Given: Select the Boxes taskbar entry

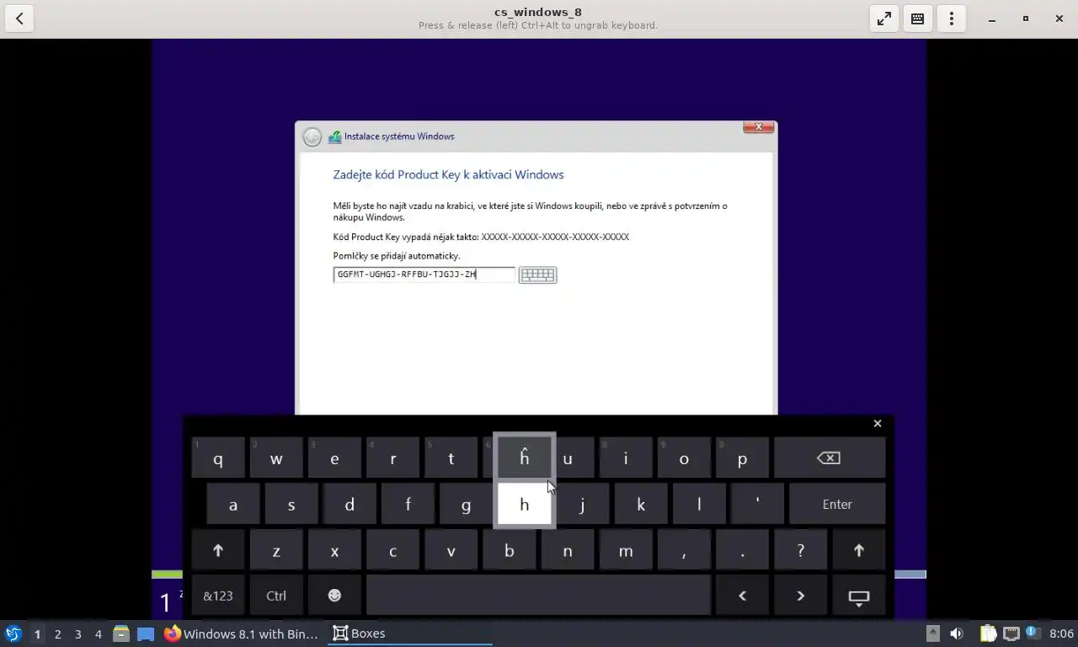Looking at the screenshot, I should (410, 634).
